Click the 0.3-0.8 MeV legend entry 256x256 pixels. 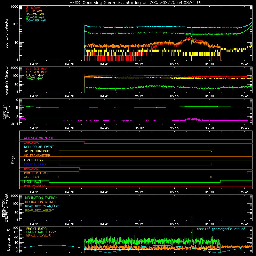[x=36, y=72]
